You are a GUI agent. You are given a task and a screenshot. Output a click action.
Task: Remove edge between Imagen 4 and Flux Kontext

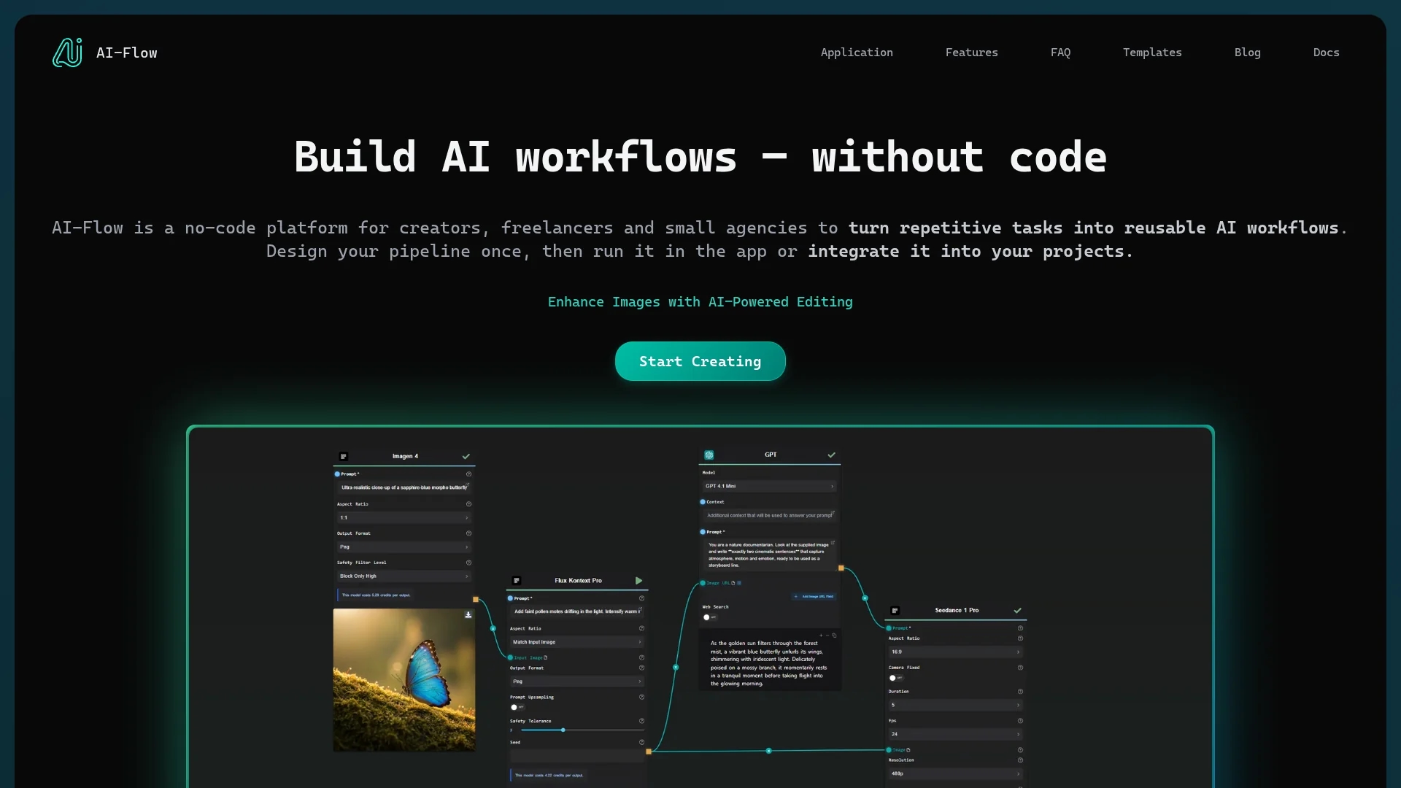(x=493, y=628)
